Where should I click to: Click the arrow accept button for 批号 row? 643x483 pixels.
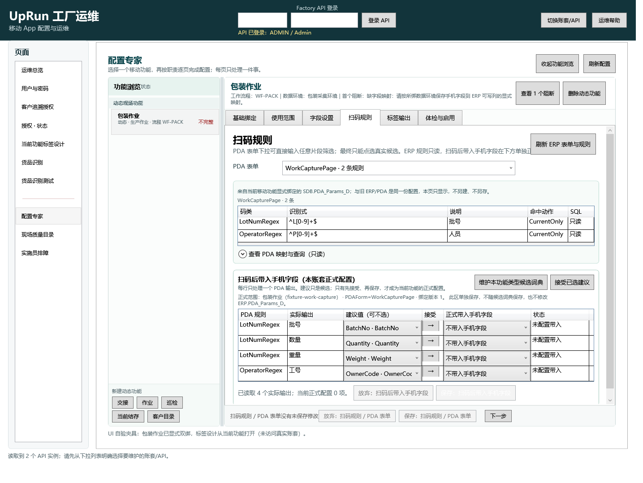(431, 326)
